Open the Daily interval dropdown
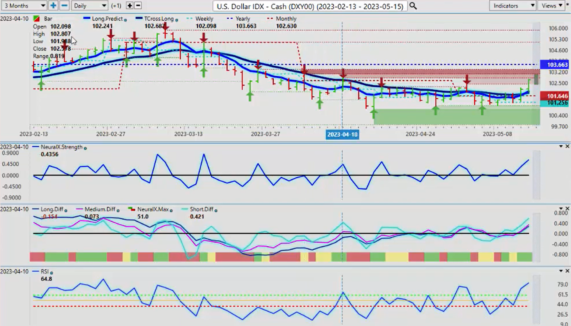The height and width of the screenshot is (326, 571). [90, 6]
